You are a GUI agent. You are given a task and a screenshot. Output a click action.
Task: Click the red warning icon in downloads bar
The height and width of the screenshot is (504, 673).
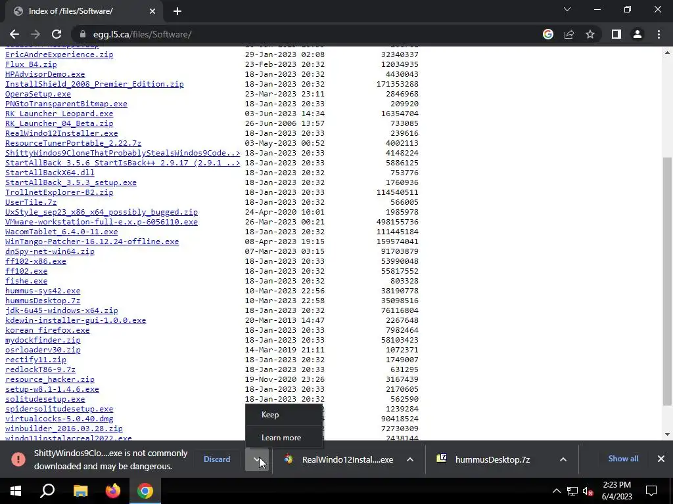tap(18, 459)
